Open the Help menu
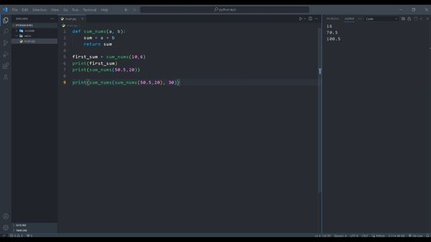This screenshot has height=242, width=431. tap(104, 9)
